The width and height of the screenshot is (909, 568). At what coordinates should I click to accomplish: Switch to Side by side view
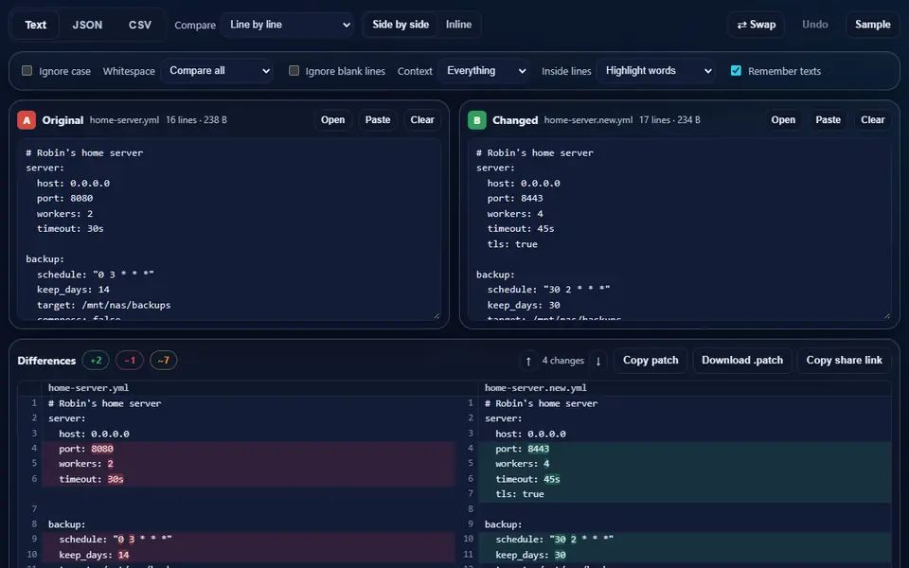401,25
